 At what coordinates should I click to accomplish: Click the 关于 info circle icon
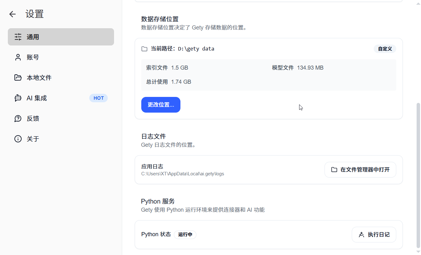18,139
